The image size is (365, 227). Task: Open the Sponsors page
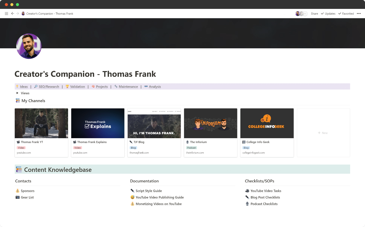28,191
